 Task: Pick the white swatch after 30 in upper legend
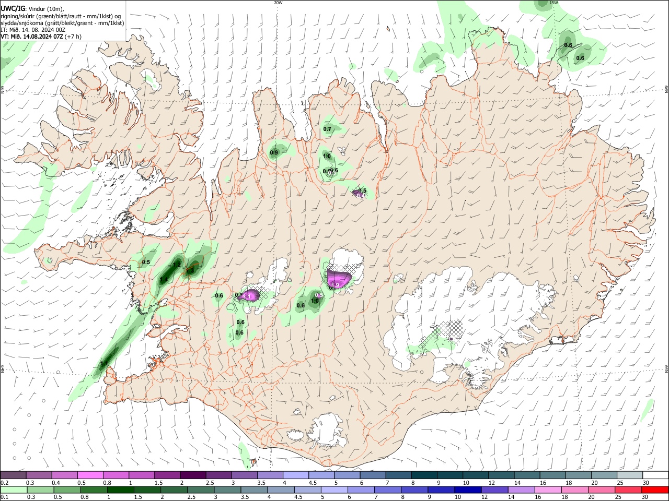(x=656, y=475)
